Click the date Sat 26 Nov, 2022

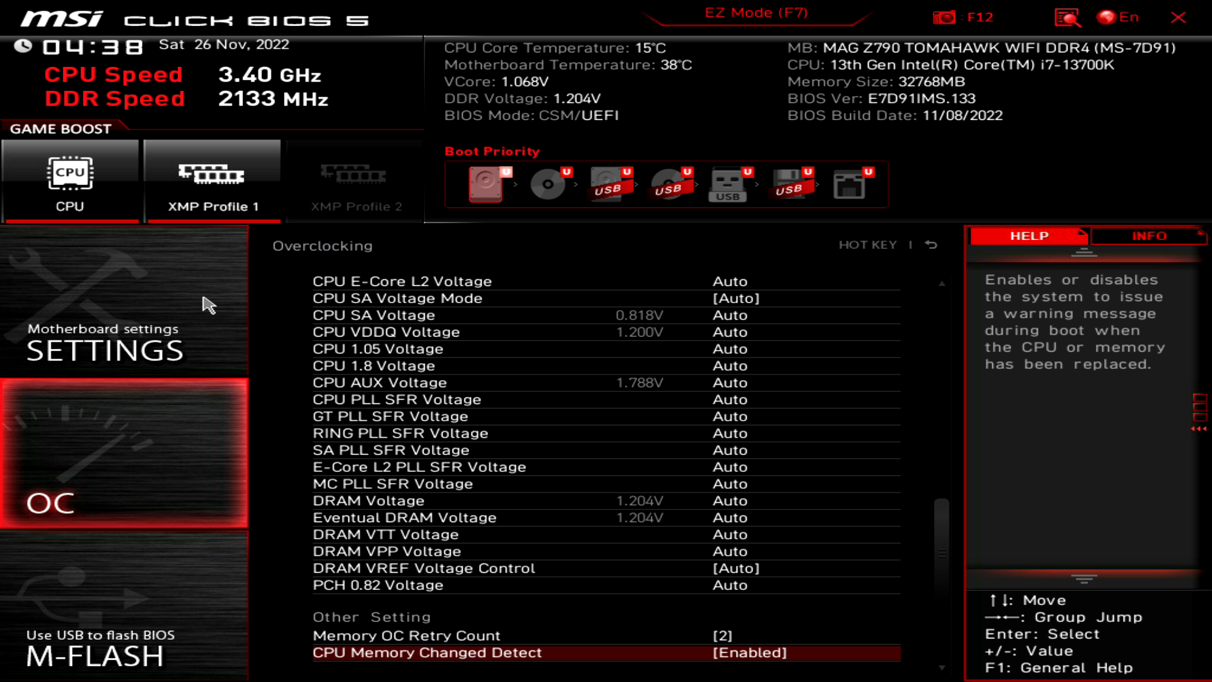pos(224,45)
